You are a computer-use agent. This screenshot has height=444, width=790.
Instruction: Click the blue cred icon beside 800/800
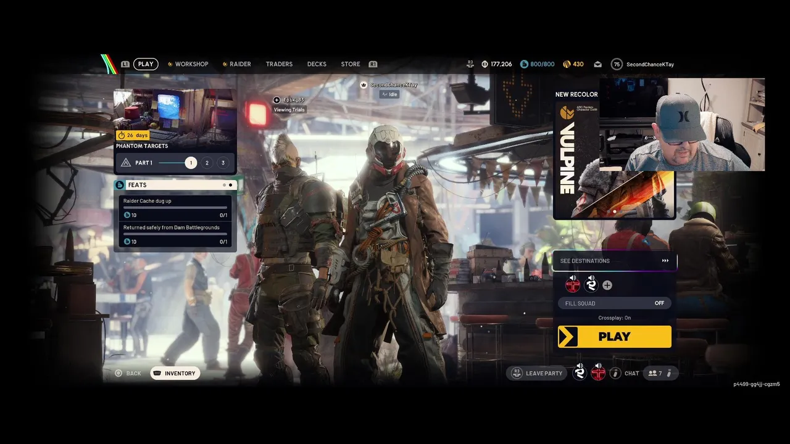(524, 64)
